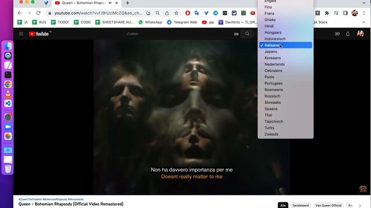Open the RUS bookmark

click(39, 22)
